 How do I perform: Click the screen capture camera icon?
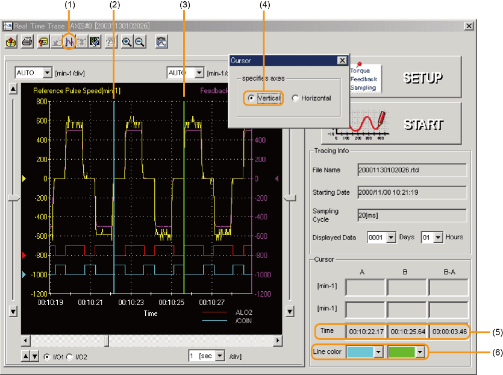click(161, 42)
